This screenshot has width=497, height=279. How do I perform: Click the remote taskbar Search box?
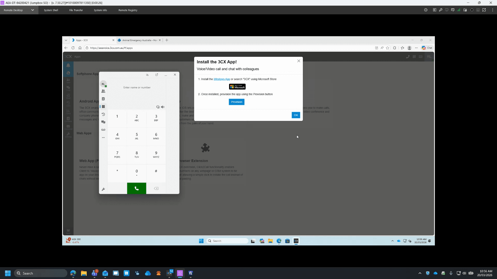pos(227,241)
